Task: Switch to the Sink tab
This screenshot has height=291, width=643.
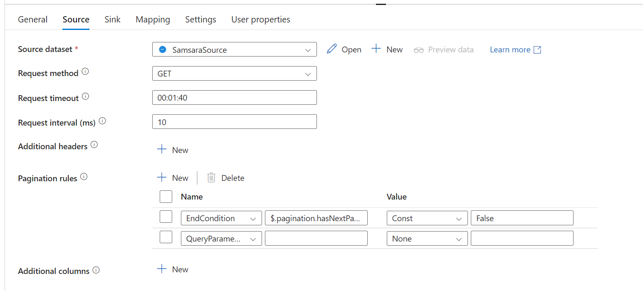Action: 112,20
